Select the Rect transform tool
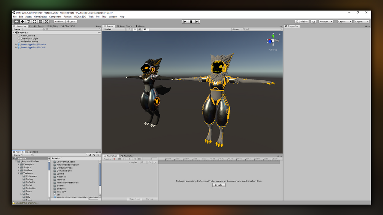 40,21
